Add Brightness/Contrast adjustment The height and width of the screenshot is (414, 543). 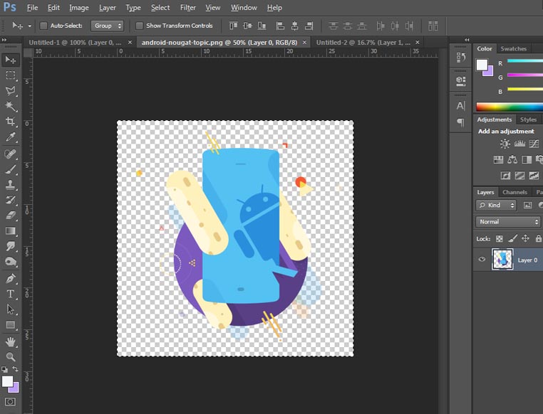505,144
